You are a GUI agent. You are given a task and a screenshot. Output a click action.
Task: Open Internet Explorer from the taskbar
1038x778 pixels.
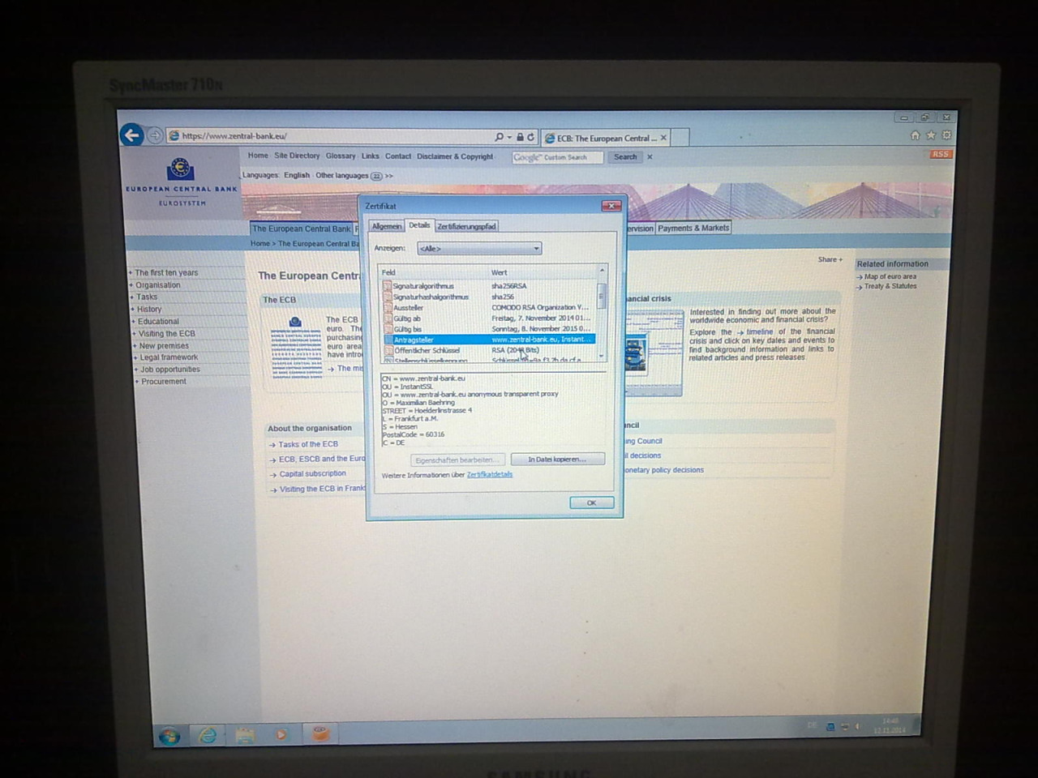208,735
